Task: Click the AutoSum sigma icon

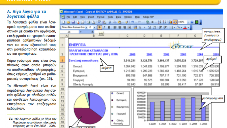Action: point(152,22)
